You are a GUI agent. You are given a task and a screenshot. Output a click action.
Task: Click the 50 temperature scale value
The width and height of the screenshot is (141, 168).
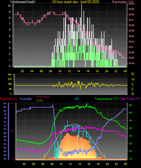click(131, 105)
